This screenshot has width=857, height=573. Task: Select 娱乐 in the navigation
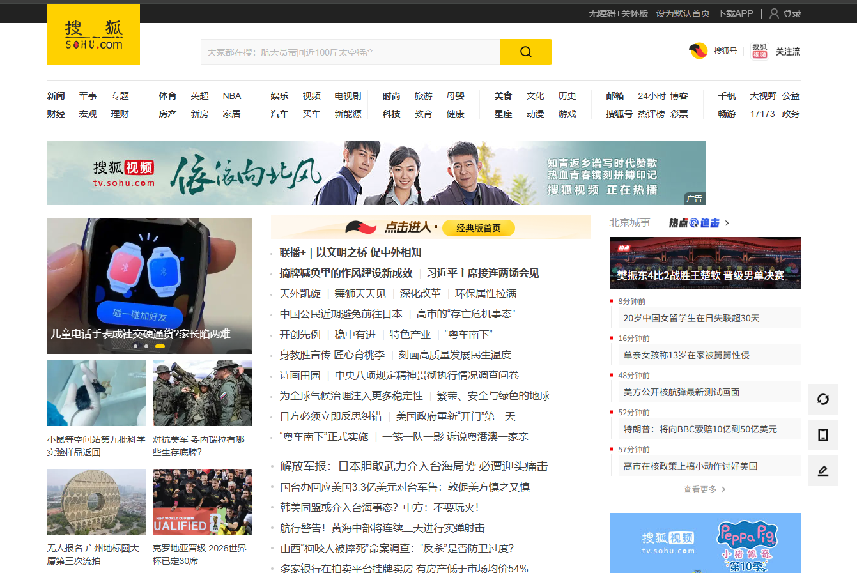(x=279, y=96)
